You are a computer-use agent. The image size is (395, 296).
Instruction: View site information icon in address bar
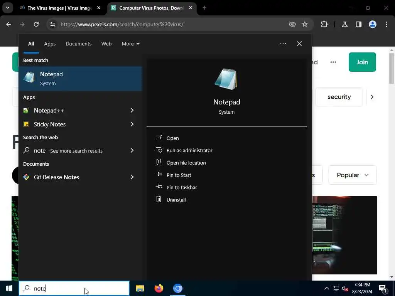[x=52, y=24]
